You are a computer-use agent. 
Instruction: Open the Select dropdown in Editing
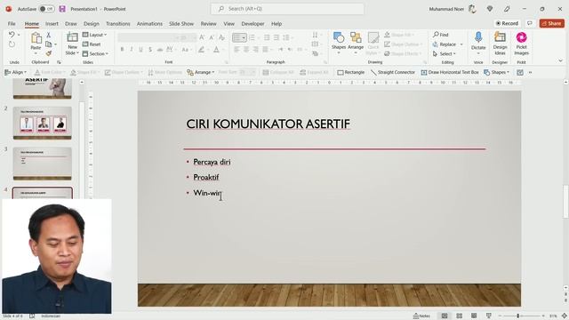445,53
